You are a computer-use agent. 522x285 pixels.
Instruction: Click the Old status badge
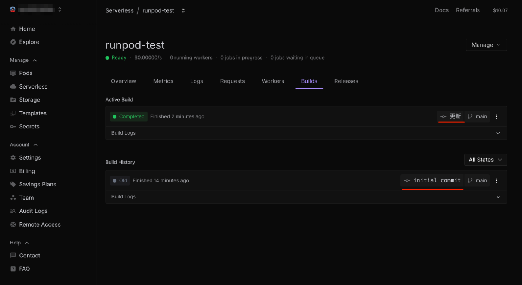click(x=120, y=180)
